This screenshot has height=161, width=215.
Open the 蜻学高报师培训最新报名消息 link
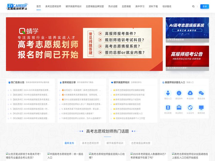pyautogui.click(x=127, y=104)
